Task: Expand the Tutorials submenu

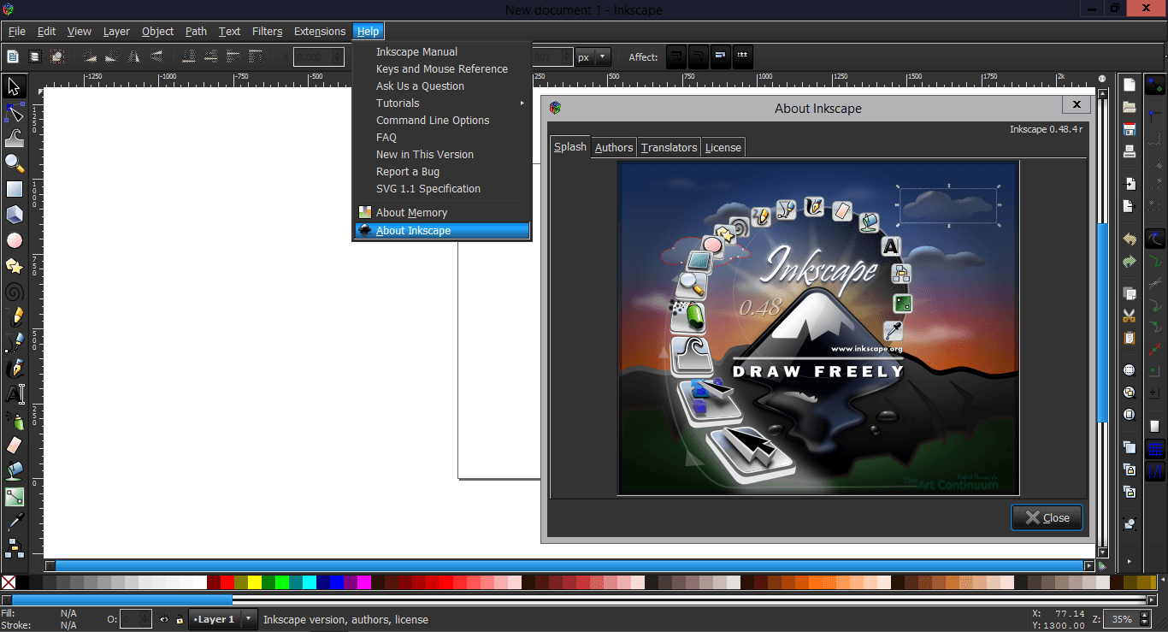Action: [442, 103]
